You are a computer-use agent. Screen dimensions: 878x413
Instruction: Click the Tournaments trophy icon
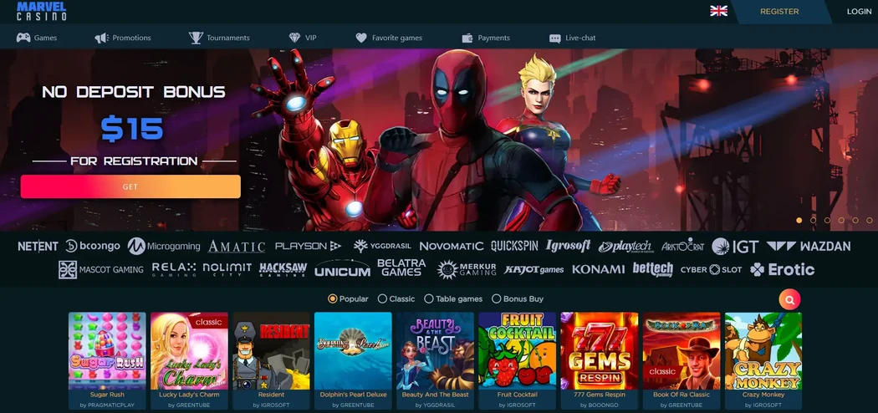click(196, 38)
